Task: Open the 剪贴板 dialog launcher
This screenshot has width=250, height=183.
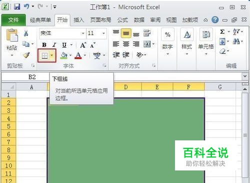Action: [33, 66]
